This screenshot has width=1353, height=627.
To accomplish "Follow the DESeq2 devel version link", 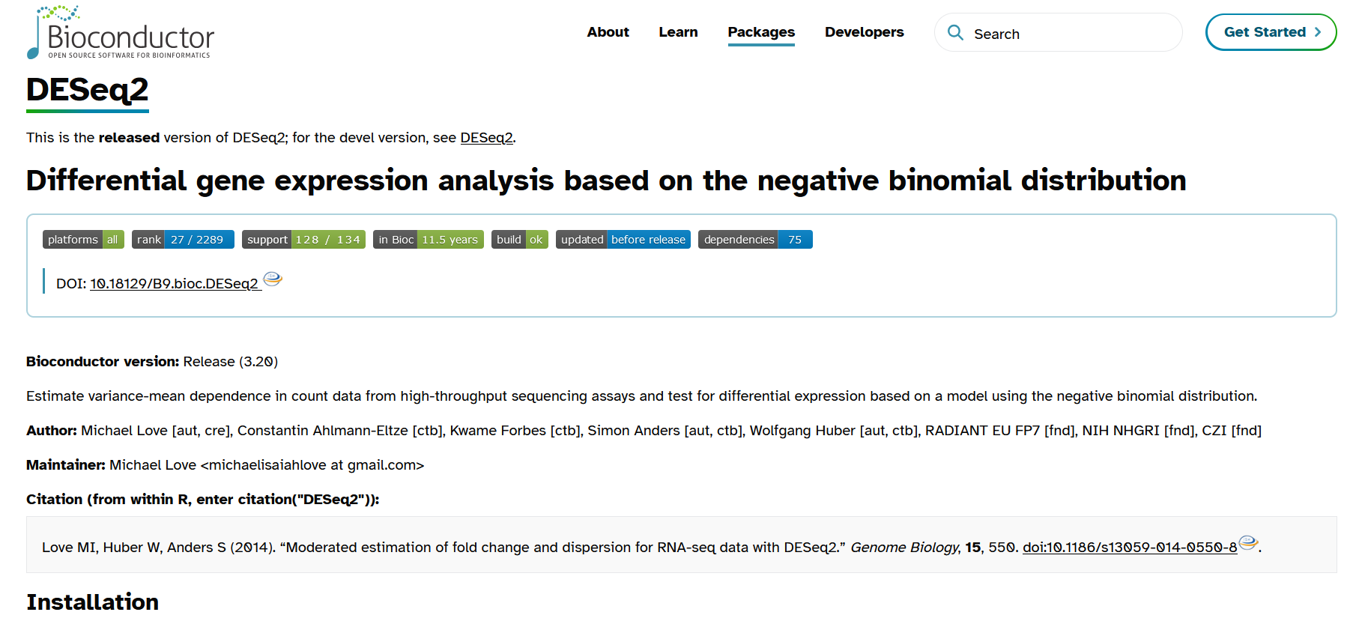I will 486,138.
